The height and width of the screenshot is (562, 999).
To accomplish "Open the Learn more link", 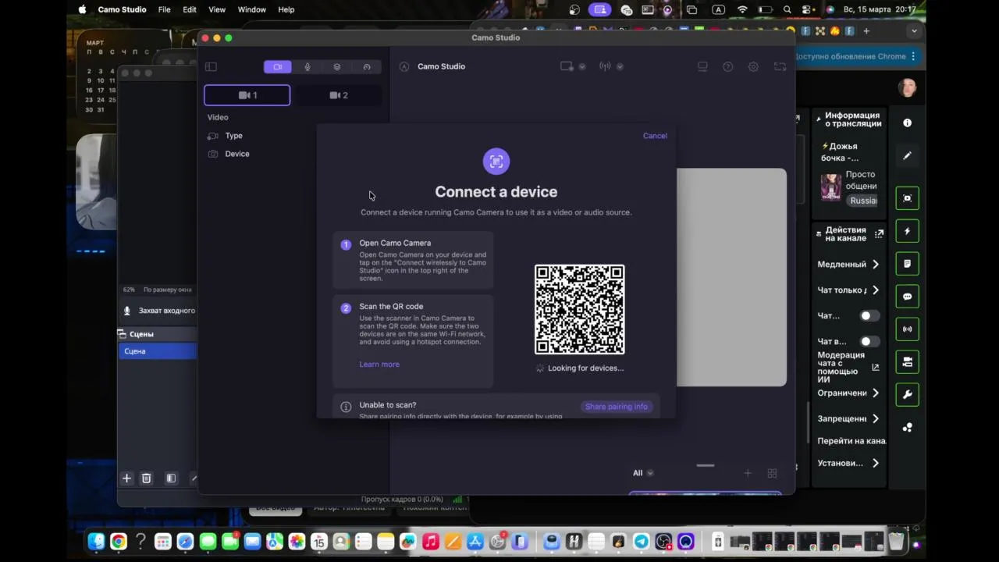I will [x=379, y=365].
